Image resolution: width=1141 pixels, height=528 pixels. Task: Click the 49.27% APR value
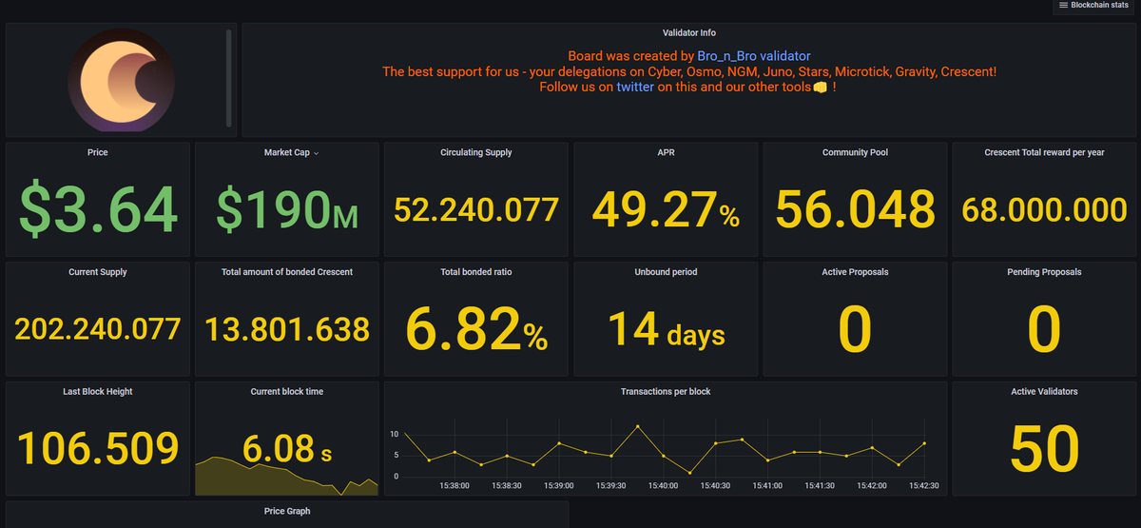[x=666, y=209]
